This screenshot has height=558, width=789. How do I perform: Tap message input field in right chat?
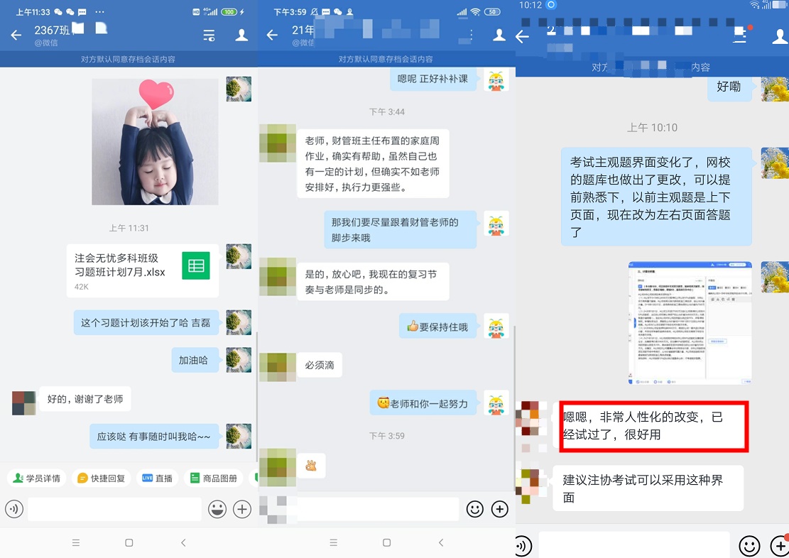point(634,545)
